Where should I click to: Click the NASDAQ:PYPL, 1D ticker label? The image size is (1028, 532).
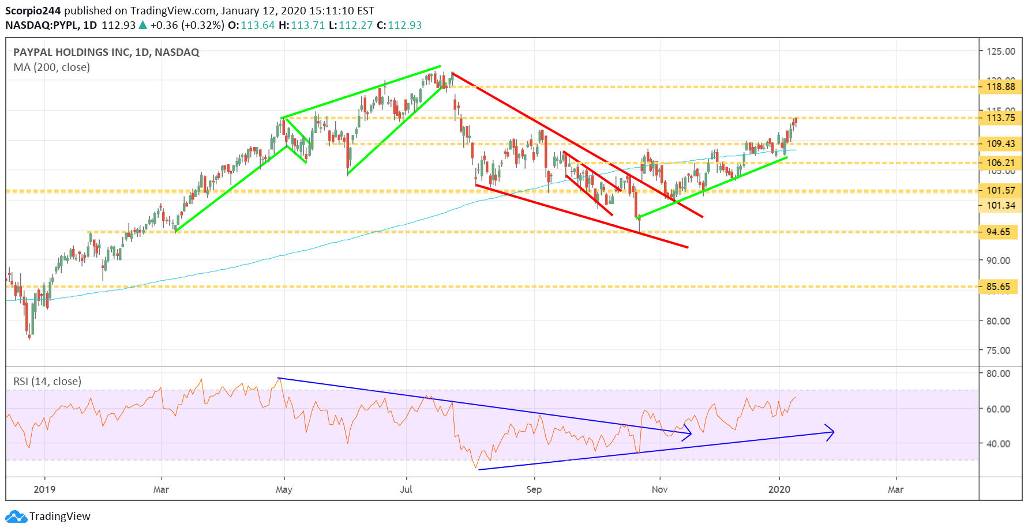tap(51, 25)
